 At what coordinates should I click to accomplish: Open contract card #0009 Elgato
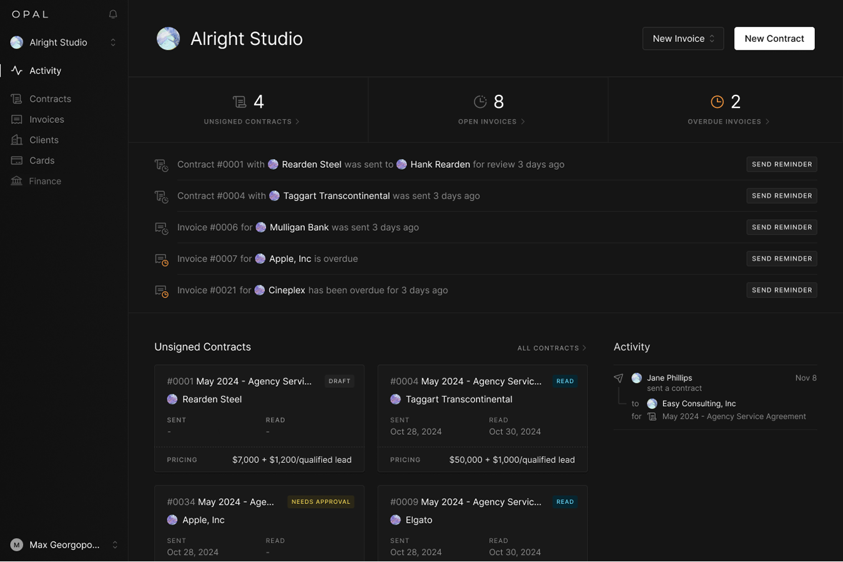coord(483,524)
